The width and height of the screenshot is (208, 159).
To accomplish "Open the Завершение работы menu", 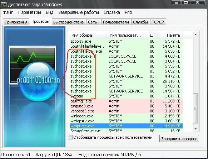I will [79, 12].
